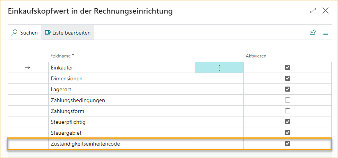Expand dialog with the maximize arrows icon

(313, 11)
